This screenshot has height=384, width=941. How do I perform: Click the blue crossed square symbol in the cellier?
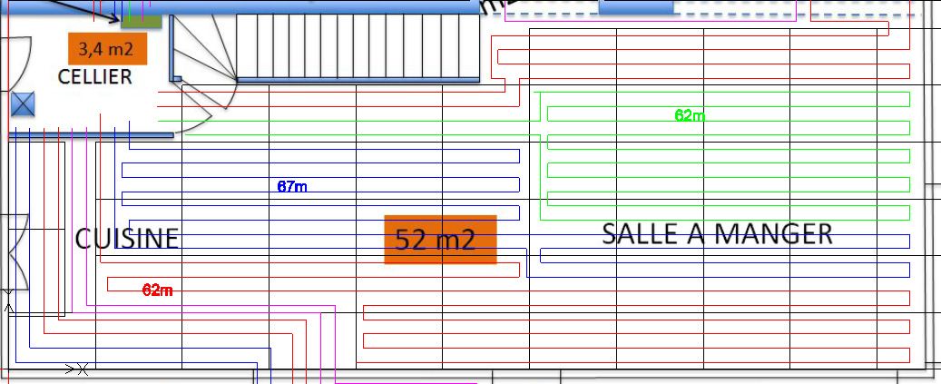[x=23, y=104]
